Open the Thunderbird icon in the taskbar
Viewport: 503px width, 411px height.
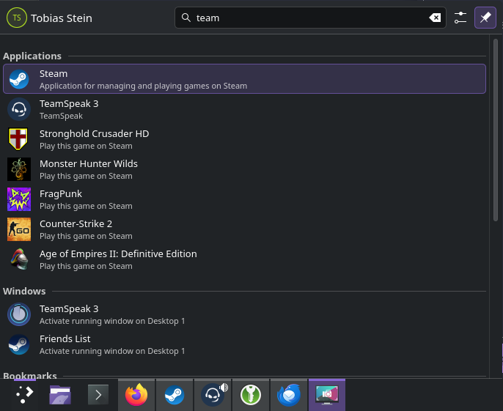click(x=289, y=396)
